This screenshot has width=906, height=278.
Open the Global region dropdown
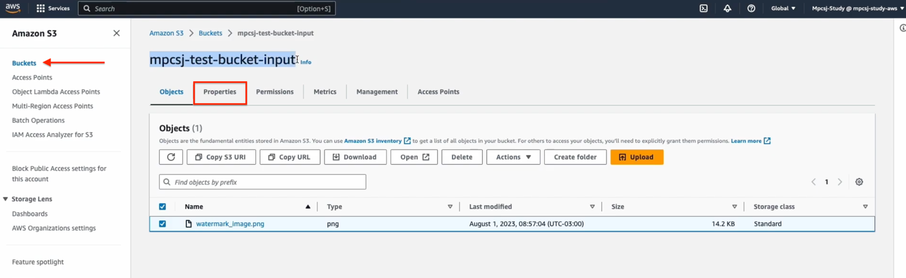point(783,8)
